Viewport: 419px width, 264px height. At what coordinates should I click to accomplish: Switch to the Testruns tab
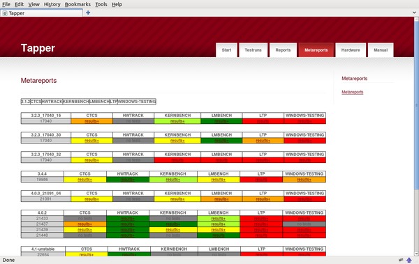(253, 50)
